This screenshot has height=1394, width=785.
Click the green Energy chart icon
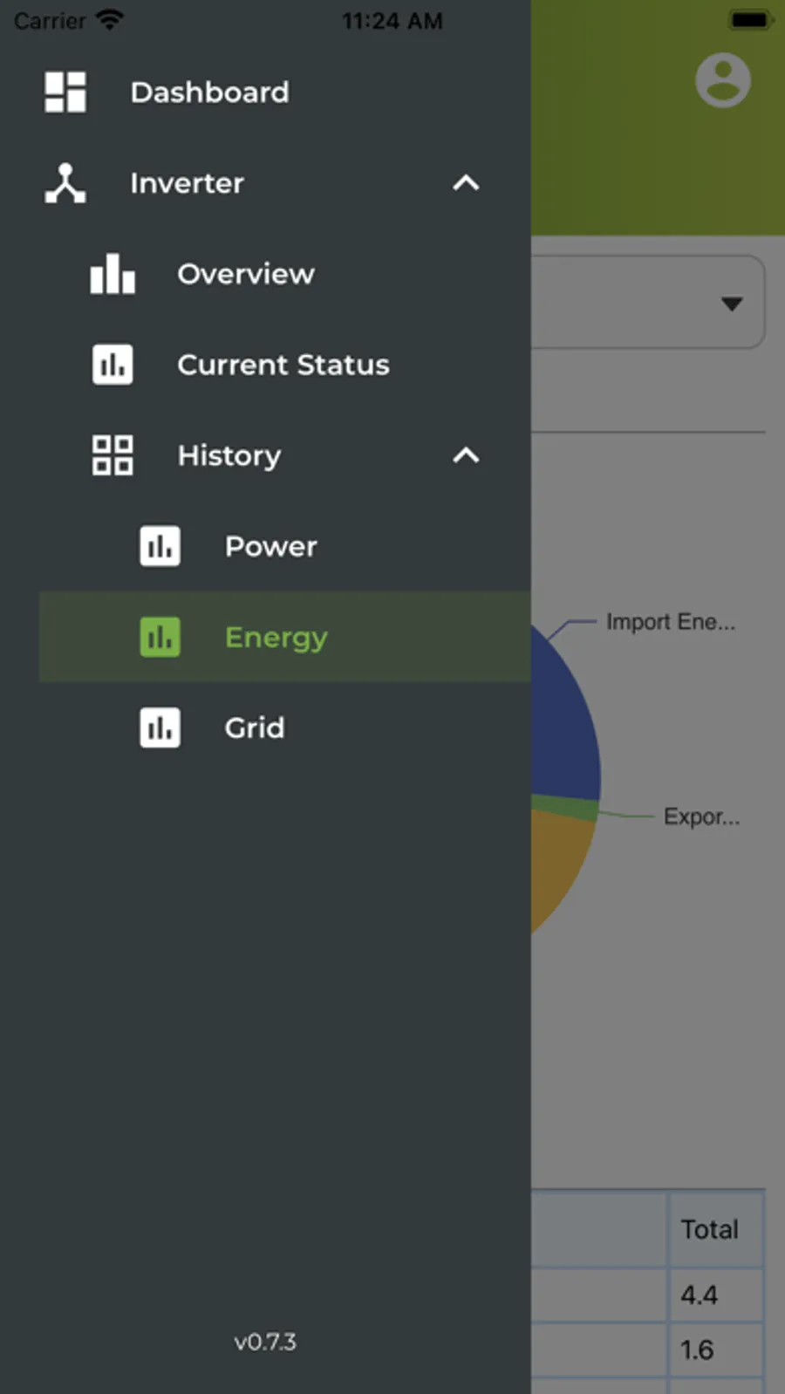point(160,637)
